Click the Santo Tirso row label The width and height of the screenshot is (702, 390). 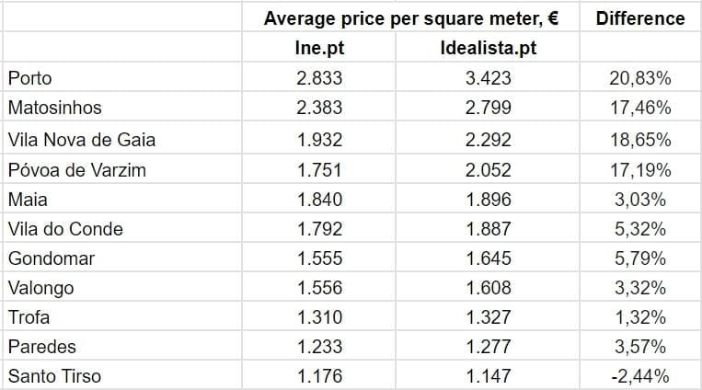pos(54,376)
